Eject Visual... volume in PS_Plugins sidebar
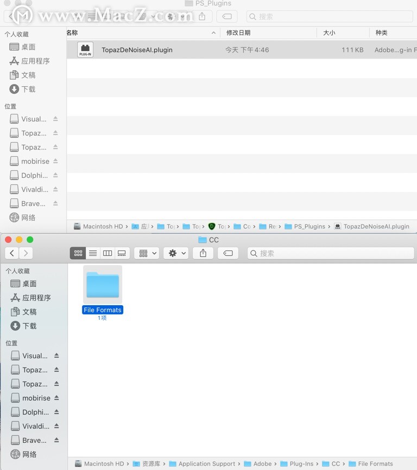 point(55,119)
